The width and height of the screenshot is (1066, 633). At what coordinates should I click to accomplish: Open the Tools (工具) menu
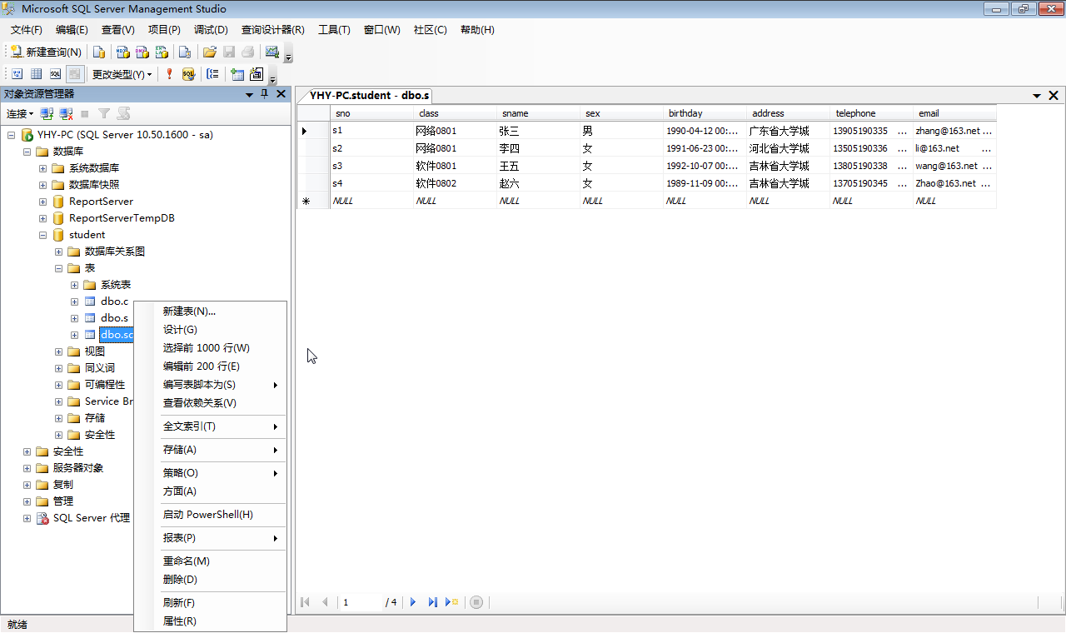point(334,30)
